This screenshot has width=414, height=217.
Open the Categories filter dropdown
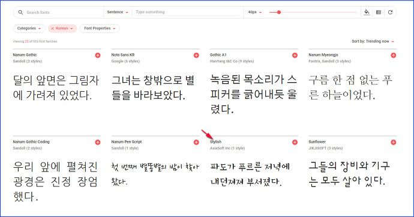29,28
